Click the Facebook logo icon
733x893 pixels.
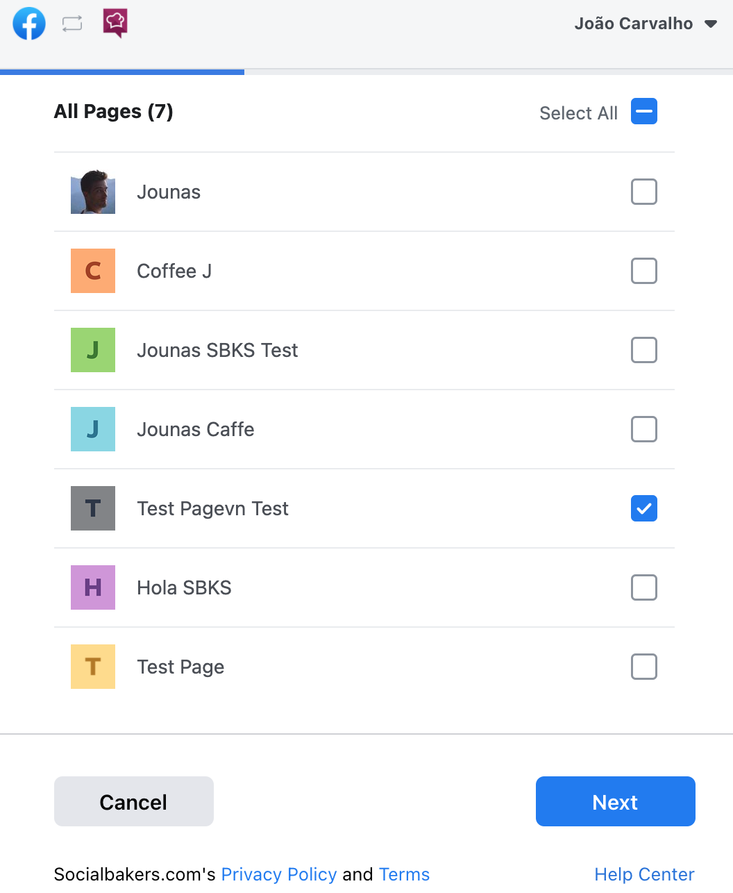pyautogui.click(x=29, y=24)
